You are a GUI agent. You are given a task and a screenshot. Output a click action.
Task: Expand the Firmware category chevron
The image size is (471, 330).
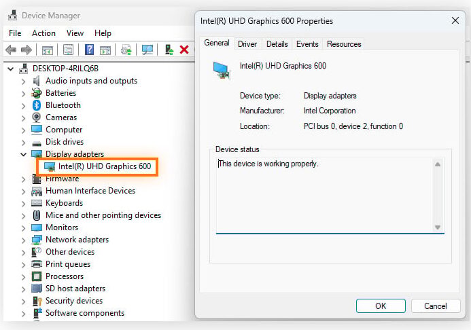[23, 179]
